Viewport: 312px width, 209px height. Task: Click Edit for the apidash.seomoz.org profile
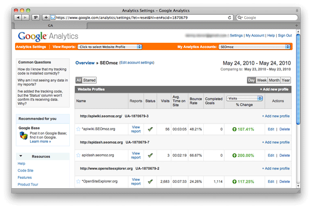[270, 155]
